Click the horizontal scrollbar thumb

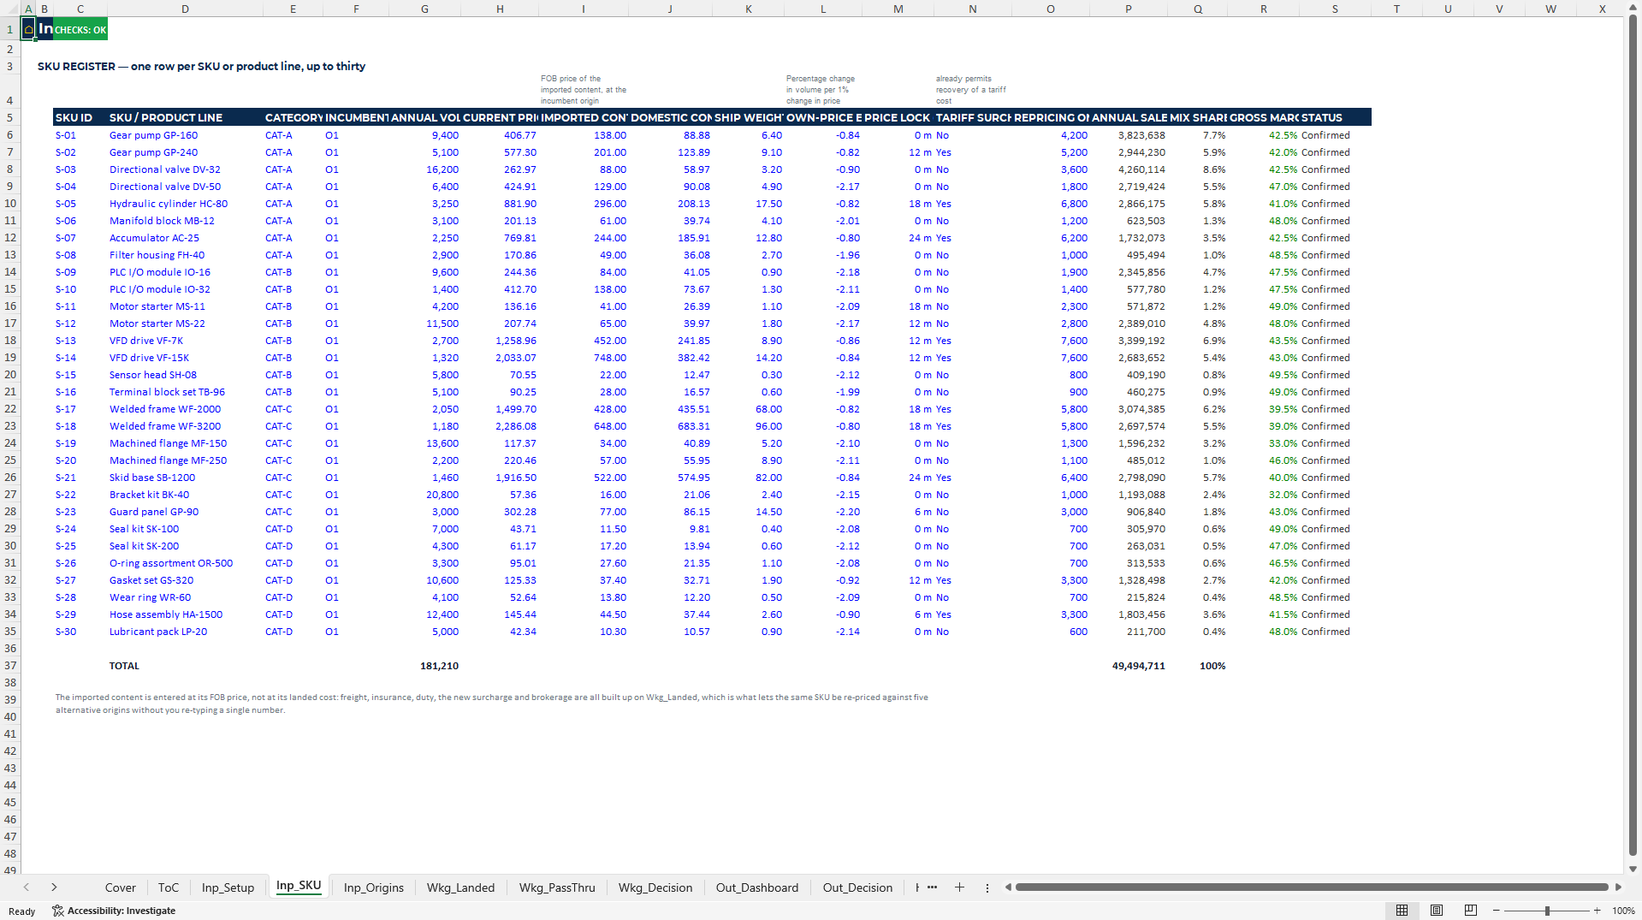(1311, 887)
